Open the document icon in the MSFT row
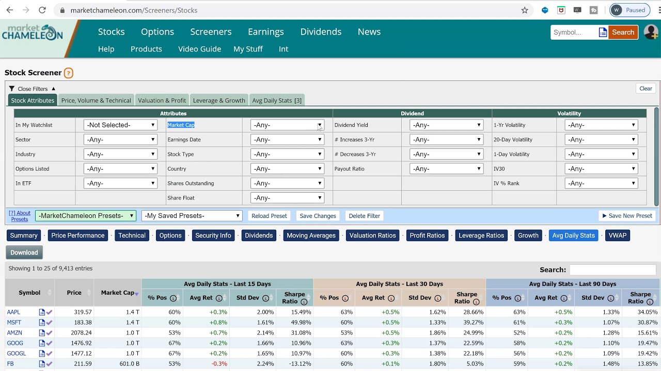This screenshot has height=371, width=661. click(42, 323)
